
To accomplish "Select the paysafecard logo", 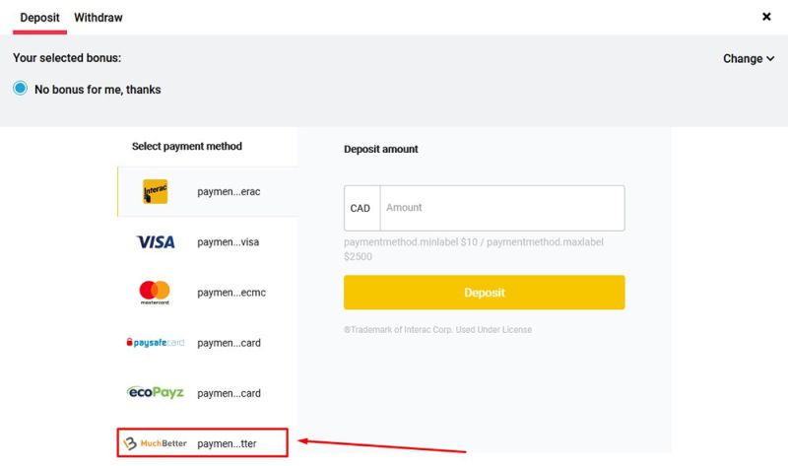I will pos(155,343).
